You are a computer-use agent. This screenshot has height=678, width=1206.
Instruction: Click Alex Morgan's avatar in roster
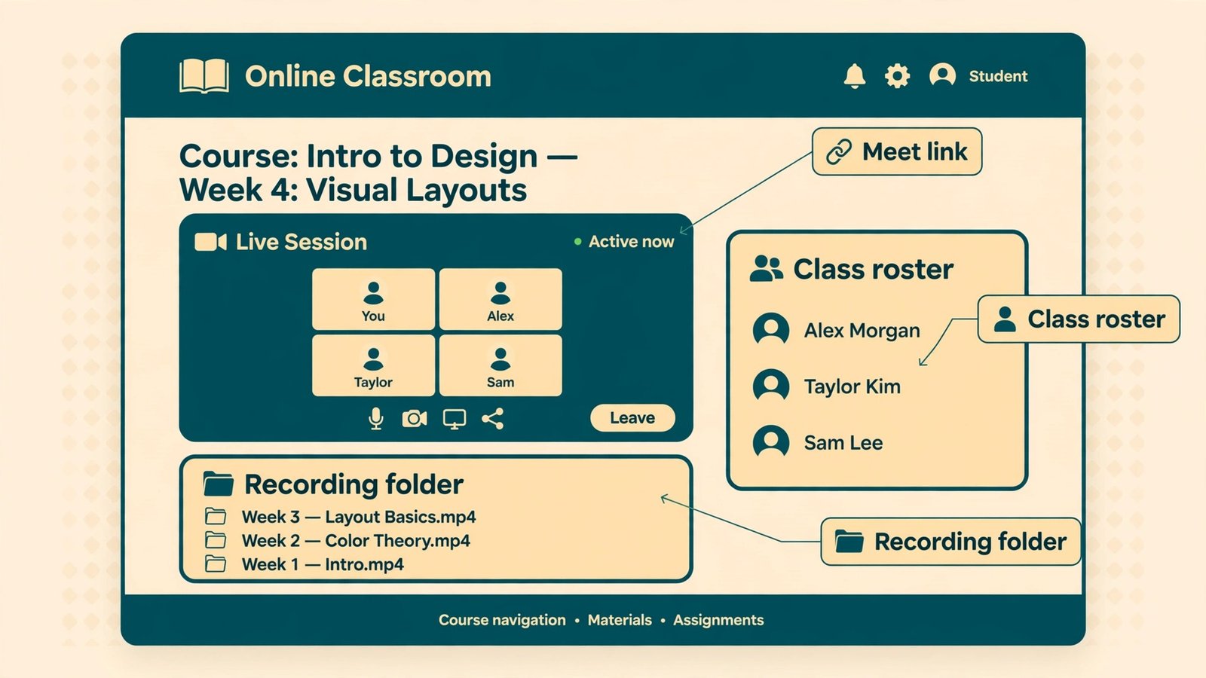click(x=771, y=330)
